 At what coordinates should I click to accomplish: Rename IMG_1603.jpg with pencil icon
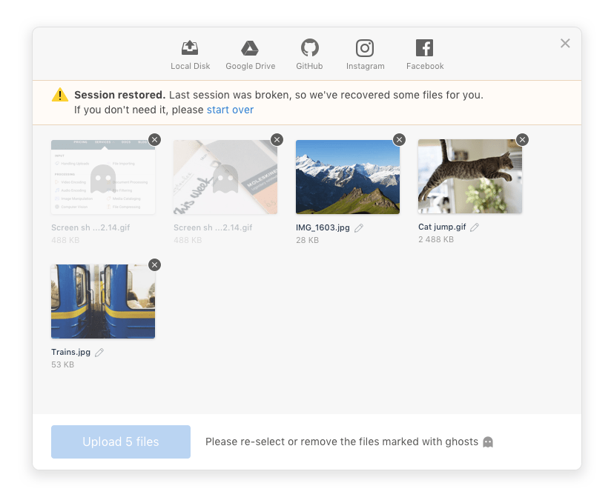(359, 228)
